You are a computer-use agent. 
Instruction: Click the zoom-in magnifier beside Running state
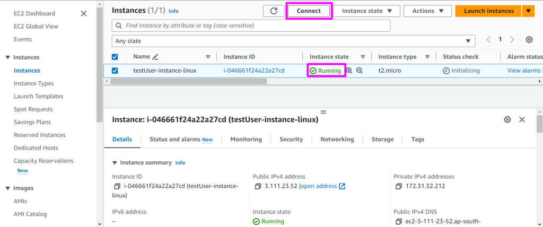pos(349,71)
